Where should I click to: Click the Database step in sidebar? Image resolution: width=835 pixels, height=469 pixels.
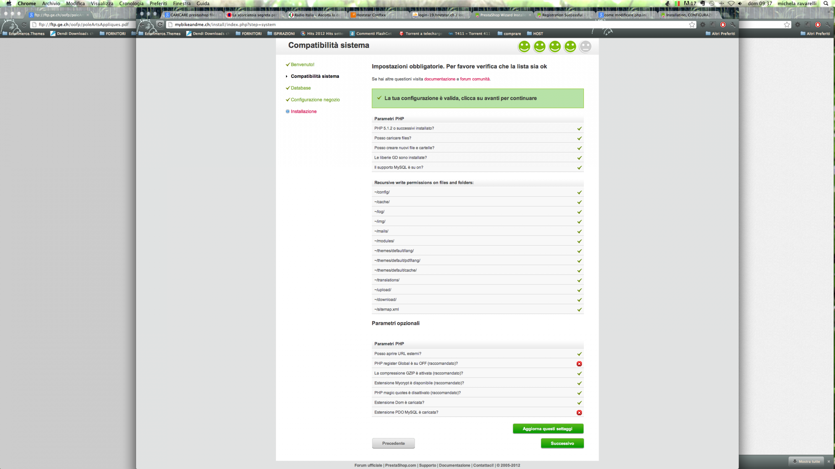(301, 88)
